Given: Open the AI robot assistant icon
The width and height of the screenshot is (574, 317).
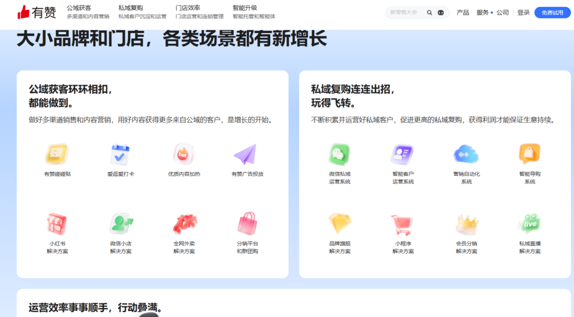Looking at the screenshot, I should click(441, 12).
